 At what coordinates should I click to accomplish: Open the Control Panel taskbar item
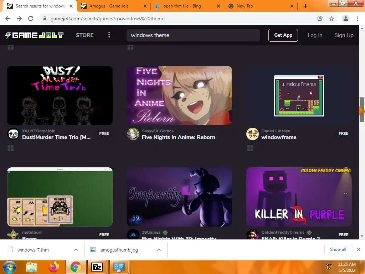pos(119,267)
